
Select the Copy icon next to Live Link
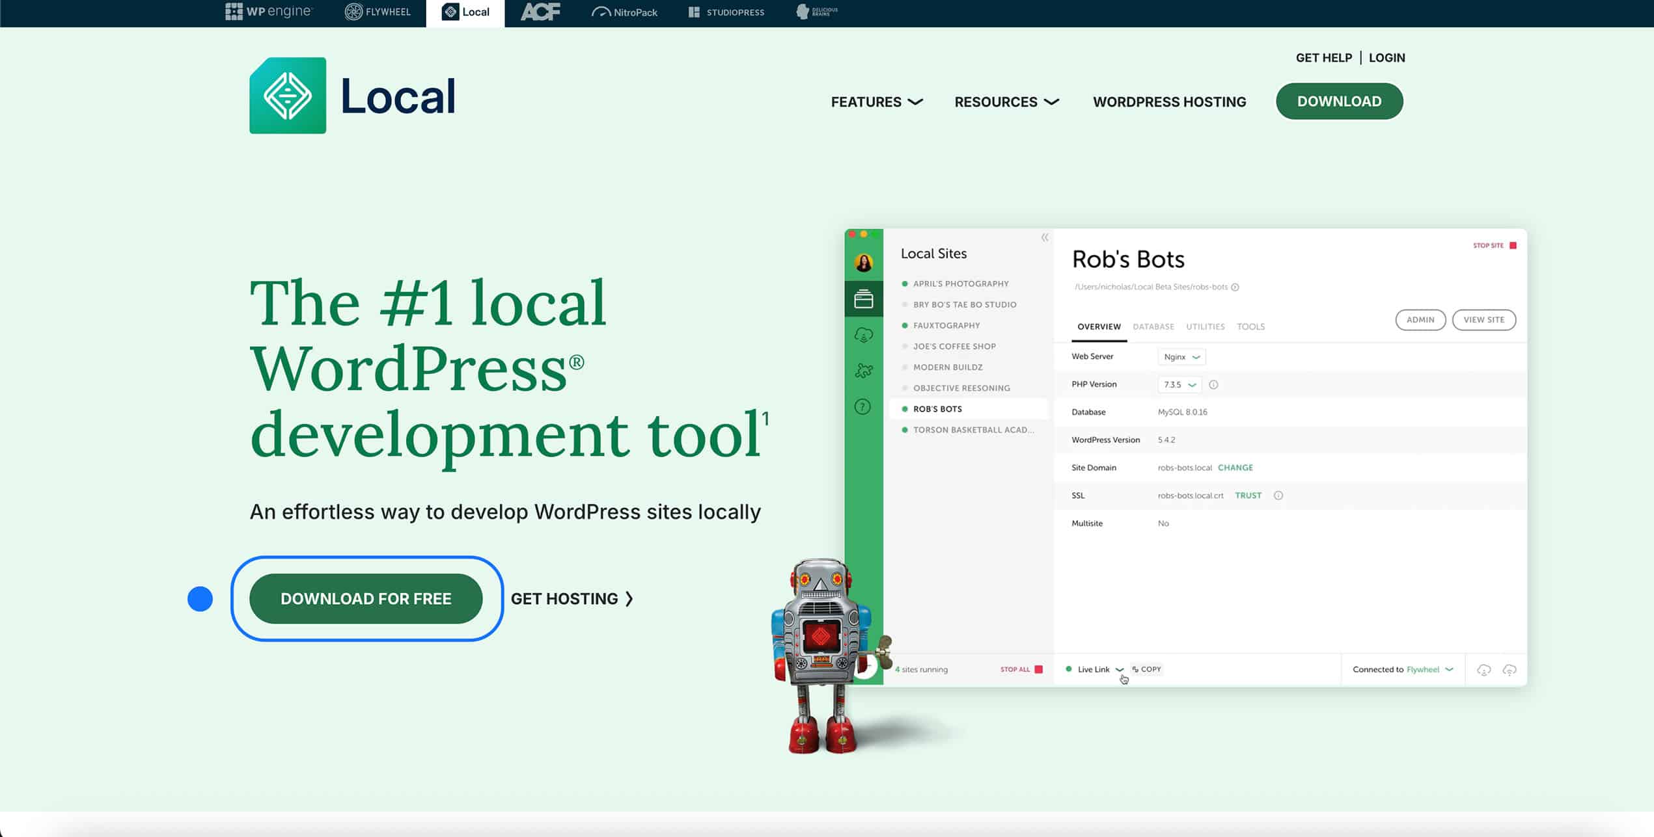pos(1146,669)
